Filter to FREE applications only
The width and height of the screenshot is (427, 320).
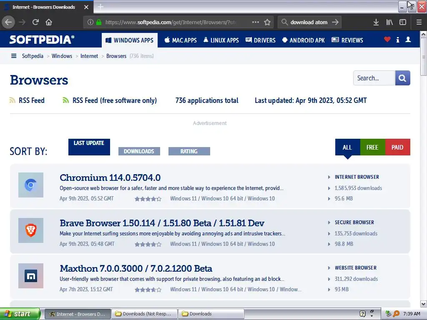(372, 147)
